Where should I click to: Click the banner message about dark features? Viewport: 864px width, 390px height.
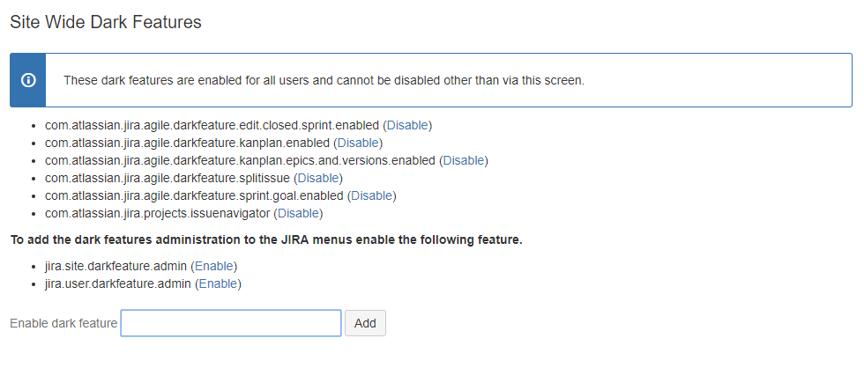click(x=324, y=80)
